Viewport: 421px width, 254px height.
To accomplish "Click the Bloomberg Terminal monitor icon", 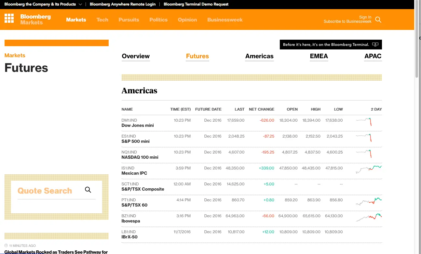I will 375,45.
